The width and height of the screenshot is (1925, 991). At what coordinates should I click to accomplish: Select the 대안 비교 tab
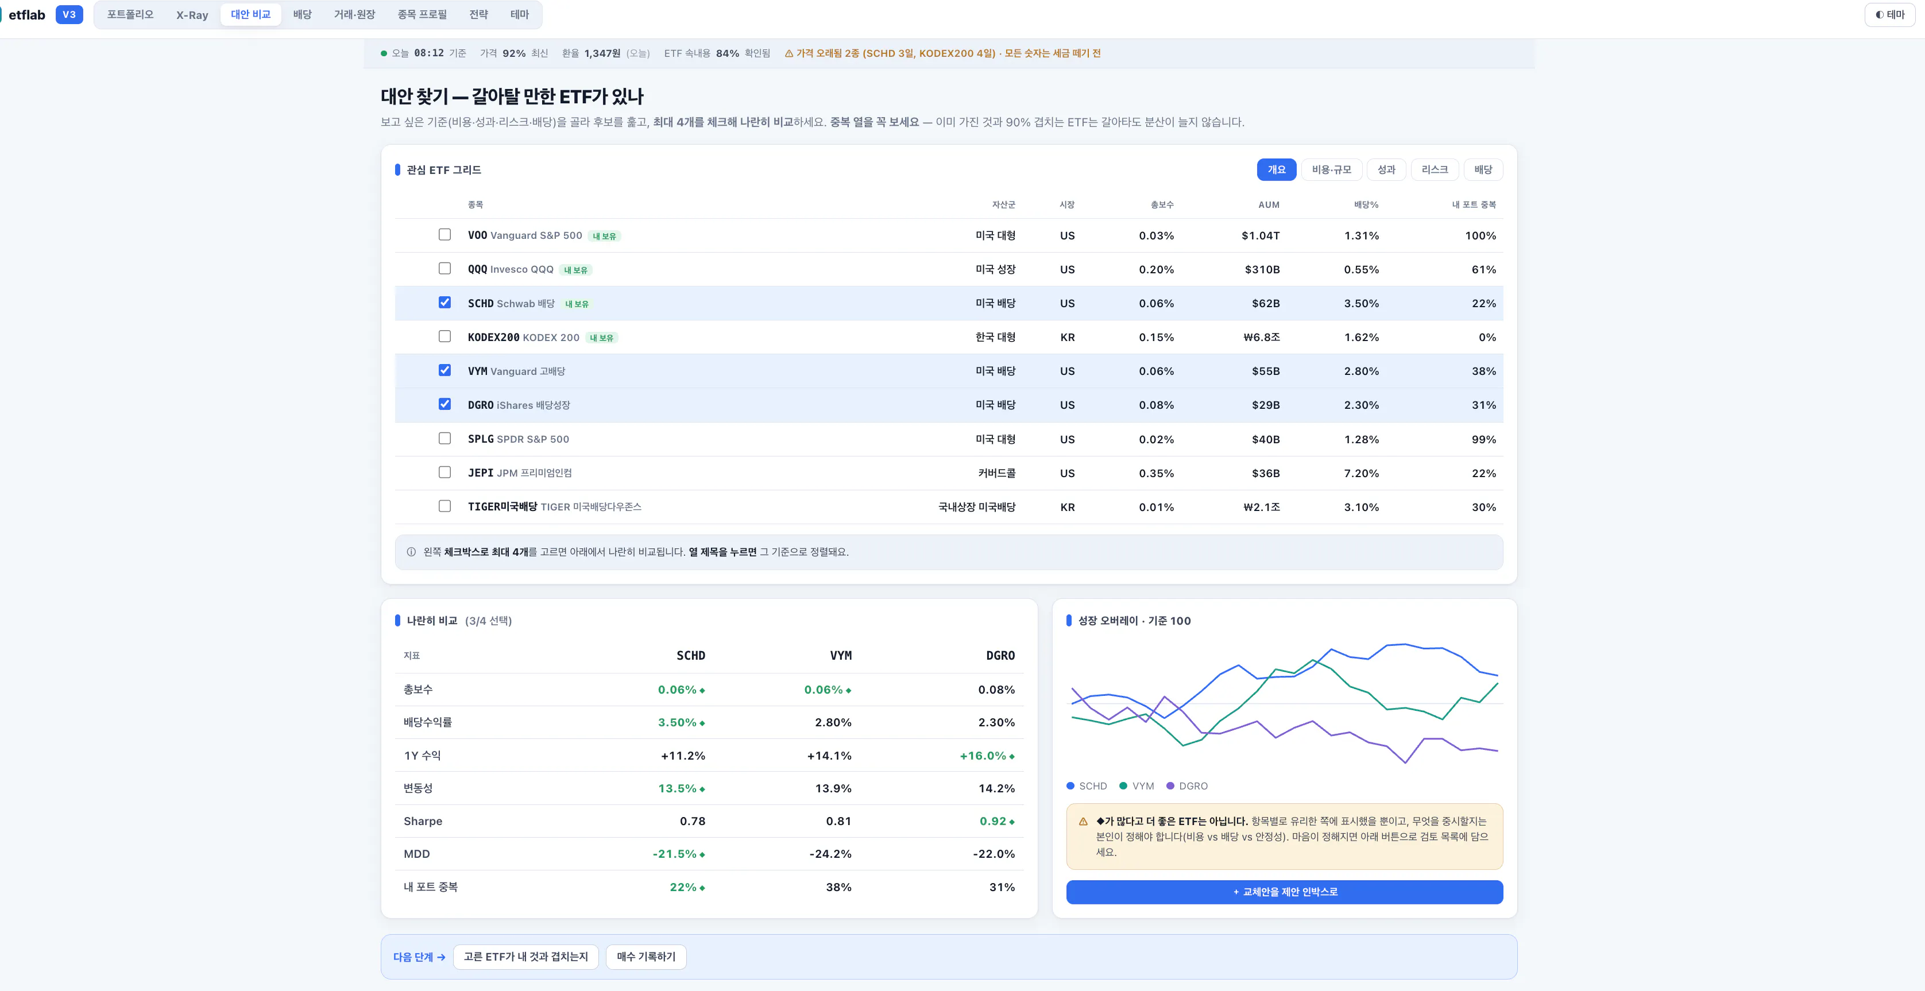coord(250,15)
